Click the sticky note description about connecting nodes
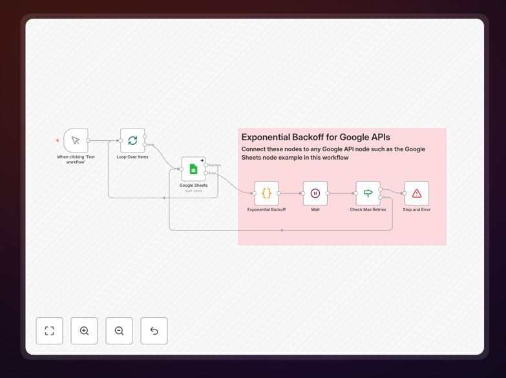Viewport: 506px width, 378px height. (x=333, y=153)
